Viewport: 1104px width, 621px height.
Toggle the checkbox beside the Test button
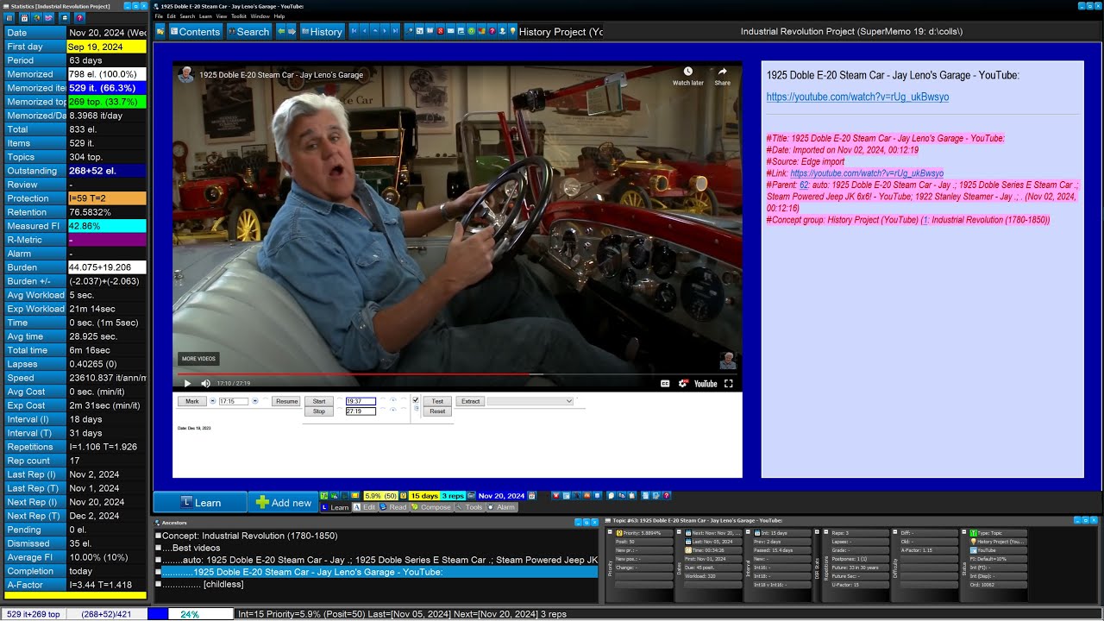point(416,400)
